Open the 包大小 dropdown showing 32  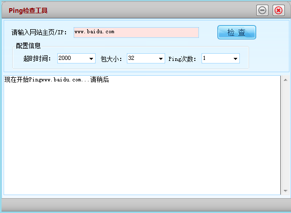pyautogui.click(x=146, y=58)
